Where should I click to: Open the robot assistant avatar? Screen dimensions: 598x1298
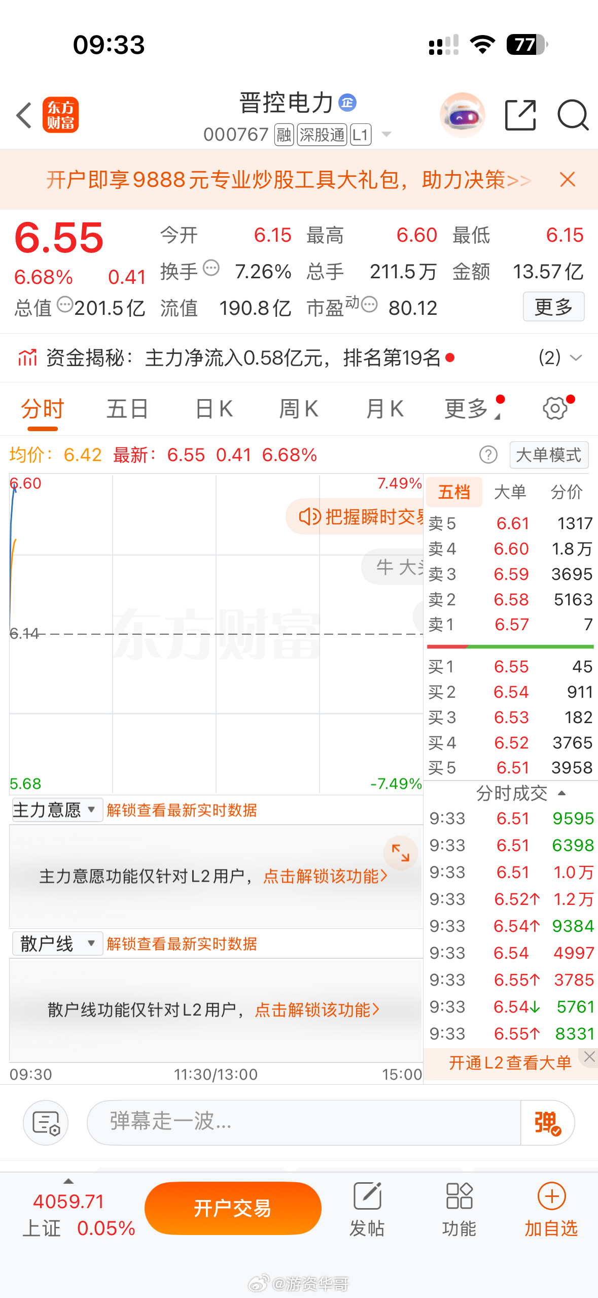pos(462,115)
